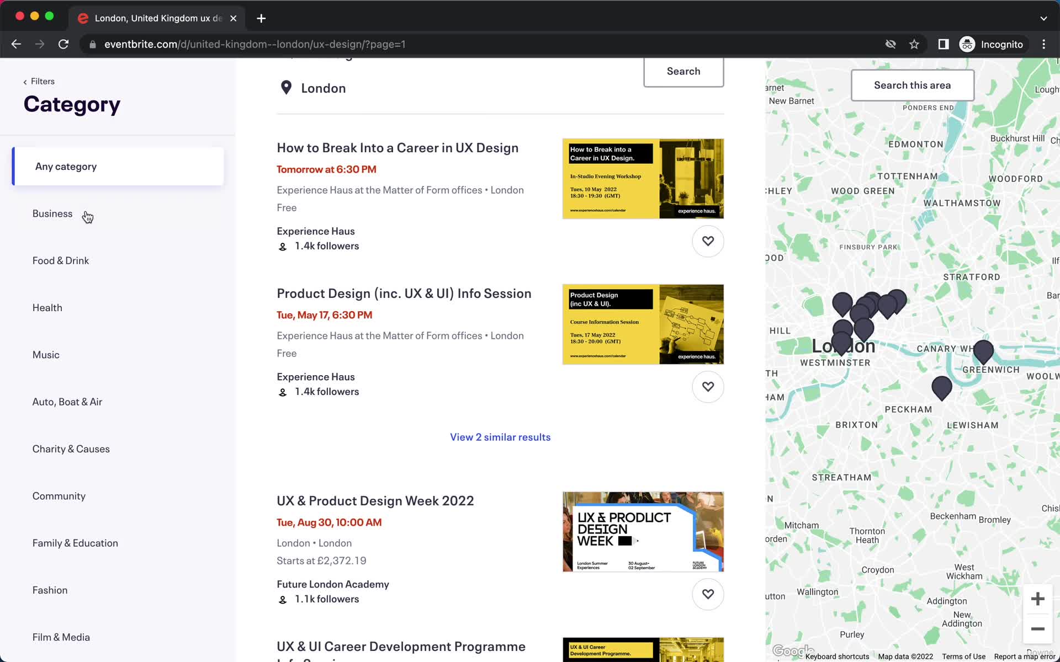Open the tab search chevron
The image size is (1060, 662).
(x=1043, y=18)
